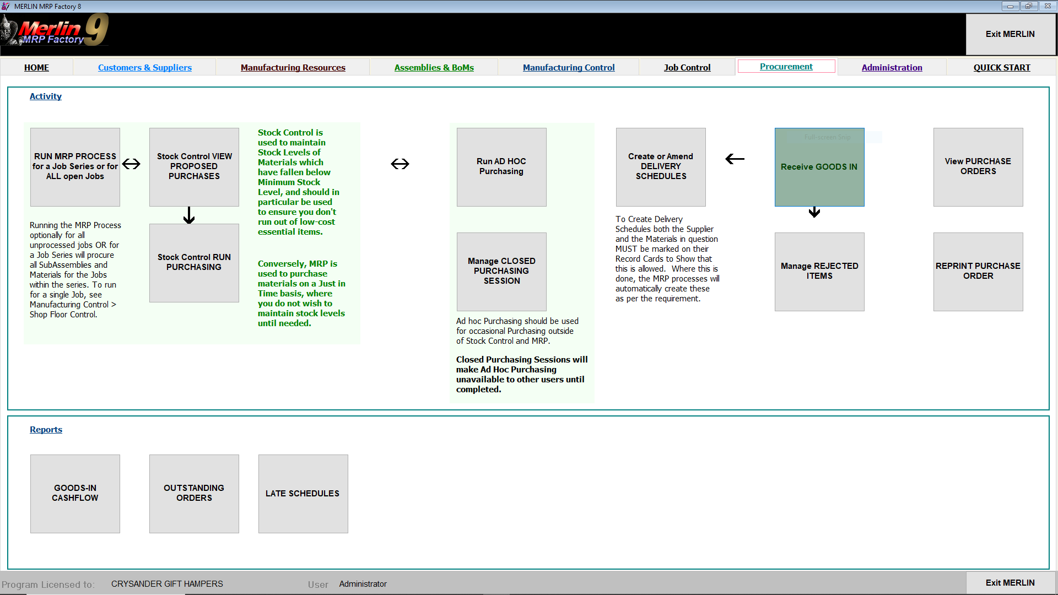Click the Activity section link
The height and width of the screenshot is (595, 1058).
point(46,96)
